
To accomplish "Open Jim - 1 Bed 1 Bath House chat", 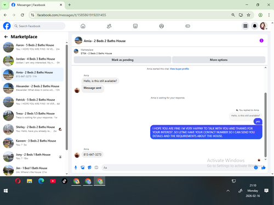I will pos(32,170).
